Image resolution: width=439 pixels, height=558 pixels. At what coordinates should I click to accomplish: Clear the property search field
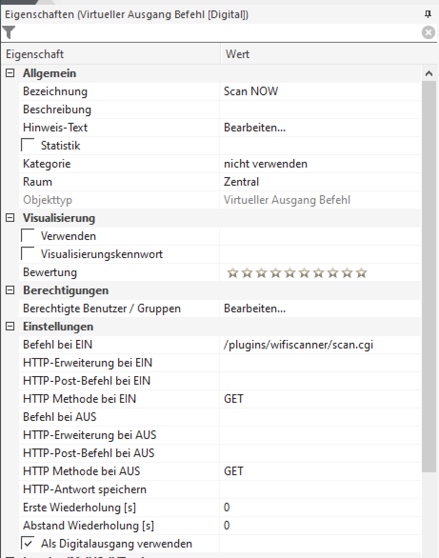tap(428, 32)
